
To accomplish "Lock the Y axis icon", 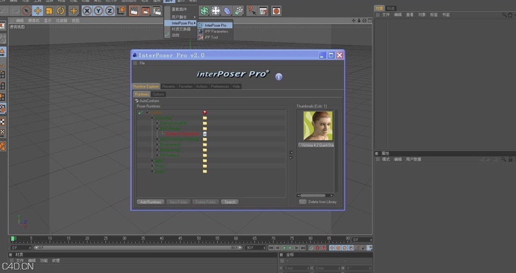I will (x=99, y=10).
